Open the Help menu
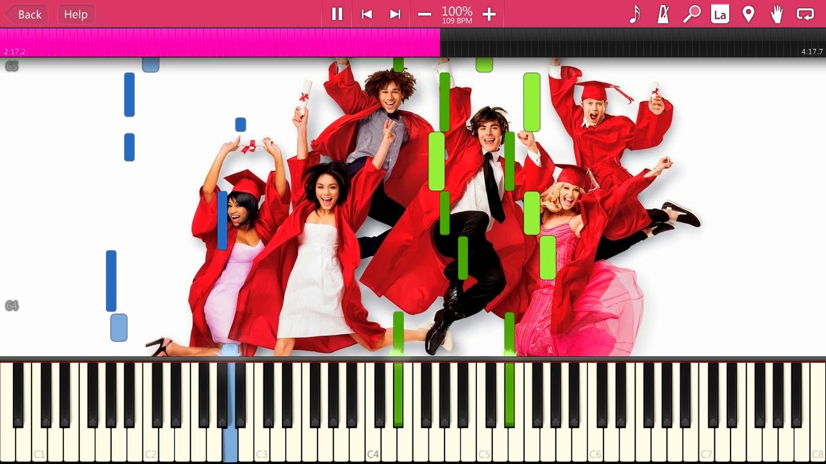The width and height of the screenshot is (826, 464). tap(76, 14)
